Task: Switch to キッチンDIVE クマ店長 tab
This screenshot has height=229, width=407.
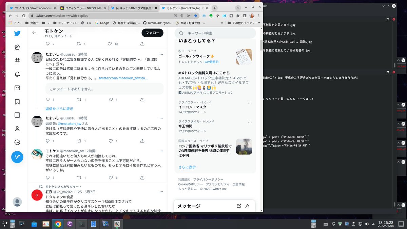Action: pos(134,8)
